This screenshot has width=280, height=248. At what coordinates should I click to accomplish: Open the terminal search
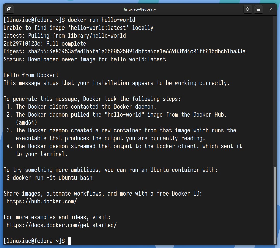(248, 9)
